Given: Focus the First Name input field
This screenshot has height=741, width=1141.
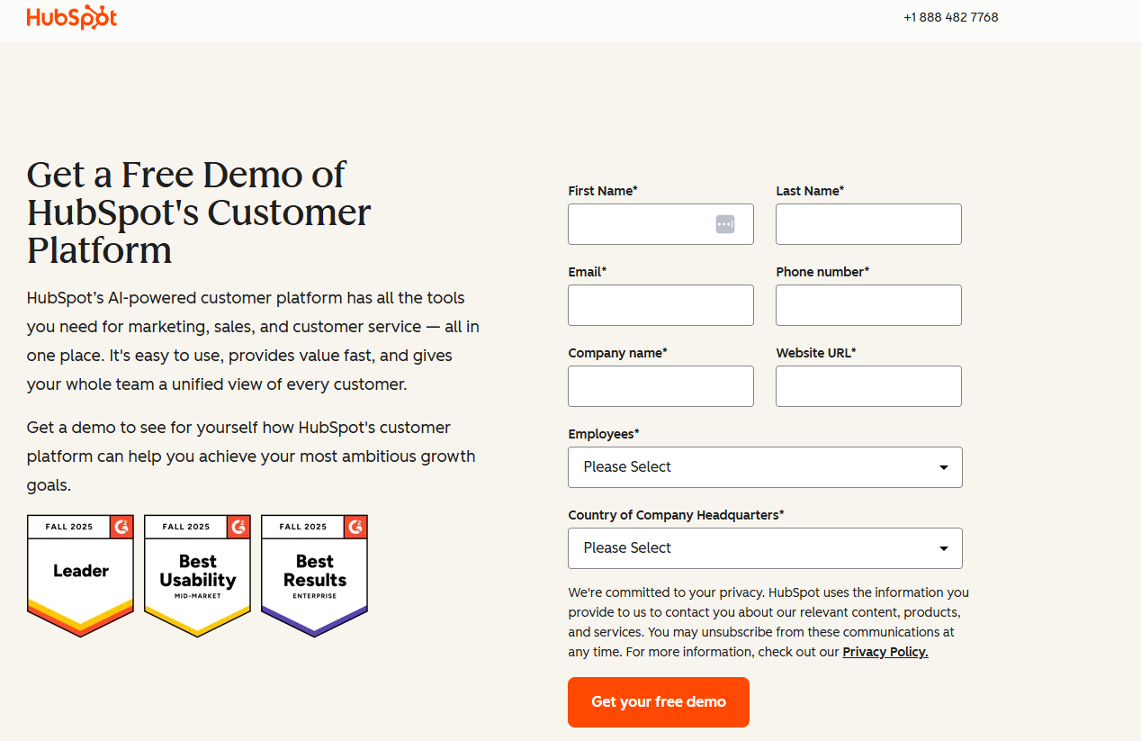Looking at the screenshot, I should coord(641,224).
